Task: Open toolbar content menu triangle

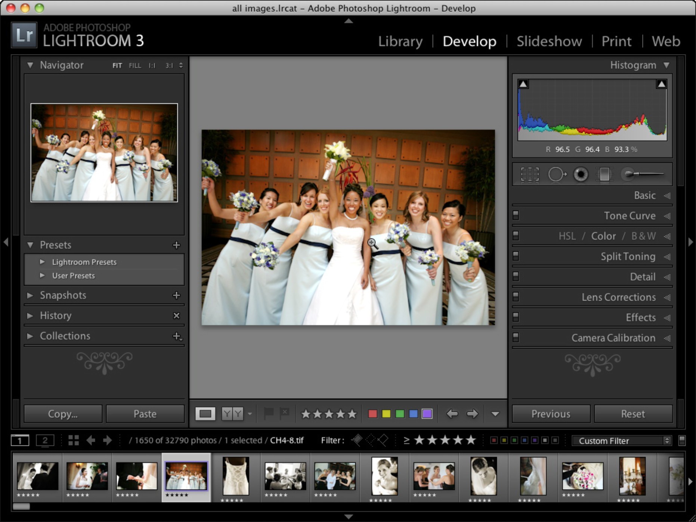Action: coord(495,414)
